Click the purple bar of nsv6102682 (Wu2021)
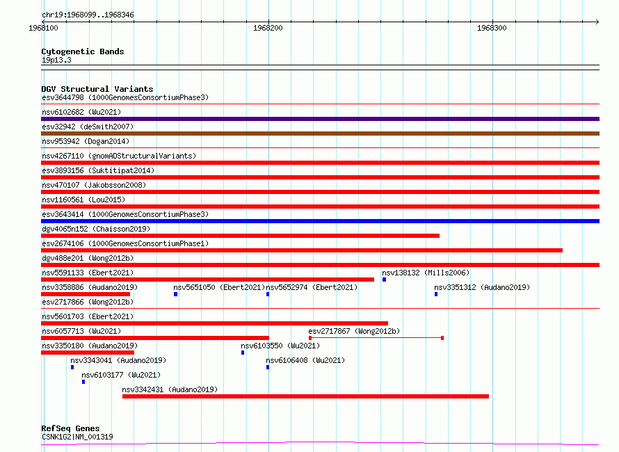 click(x=320, y=119)
